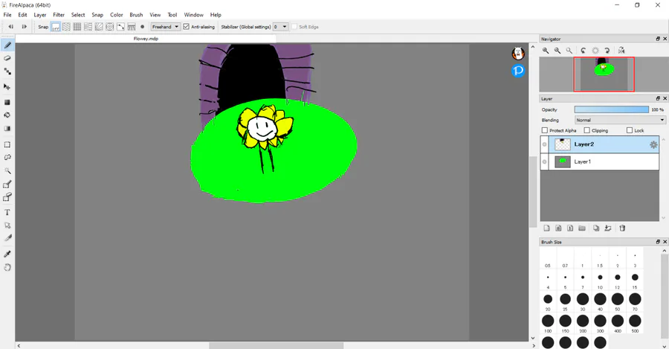This screenshot has height=349, width=669.
Task: Flip the view in Navigator
Action: point(621,51)
